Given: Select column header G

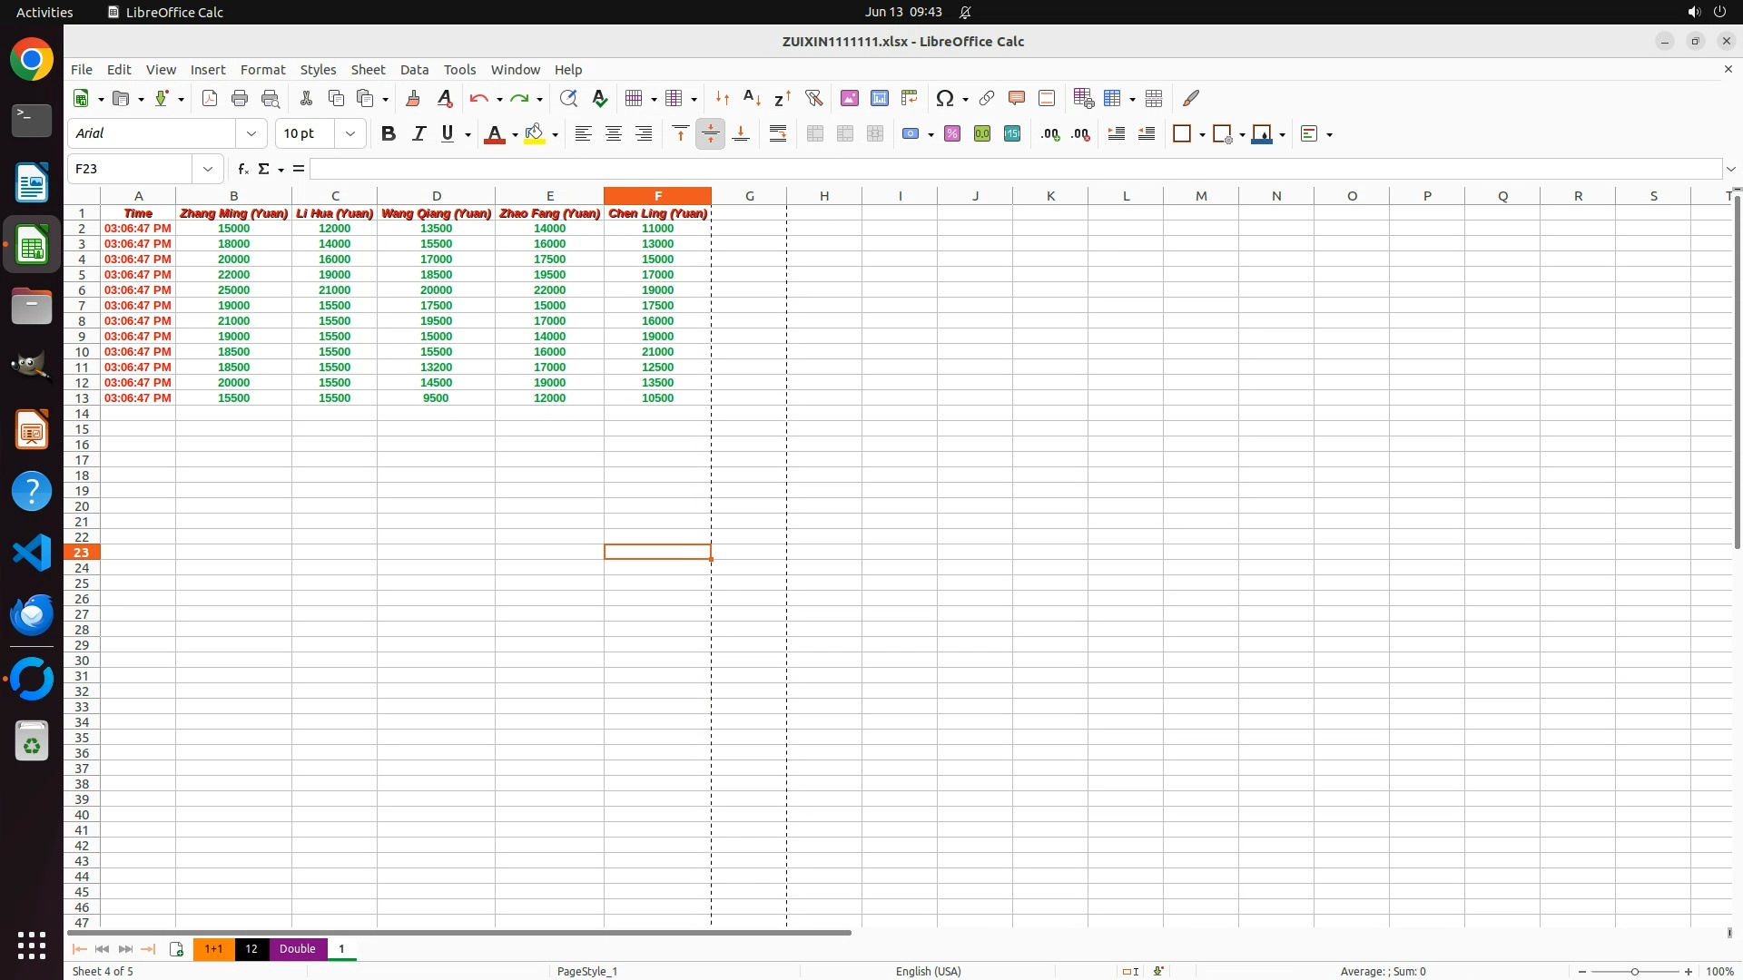Looking at the screenshot, I should tap(749, 196).
